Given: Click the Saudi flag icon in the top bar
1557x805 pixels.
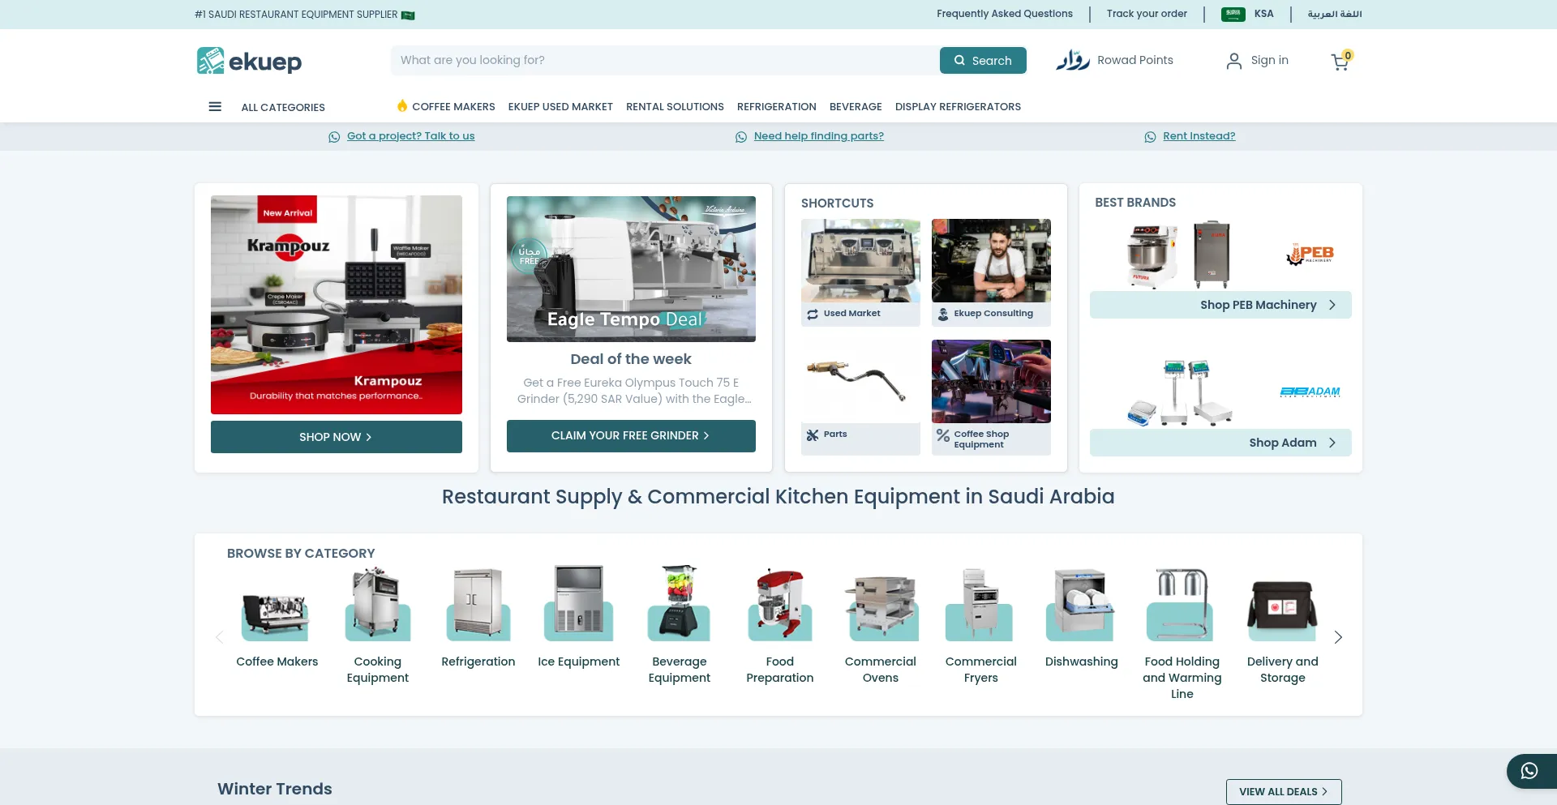Looking at the screenshot, I should point(1232,14).
